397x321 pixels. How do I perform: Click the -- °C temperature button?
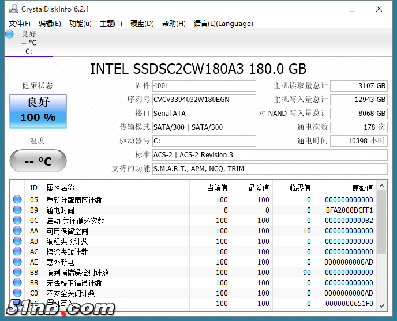click(x=38, y=161)
